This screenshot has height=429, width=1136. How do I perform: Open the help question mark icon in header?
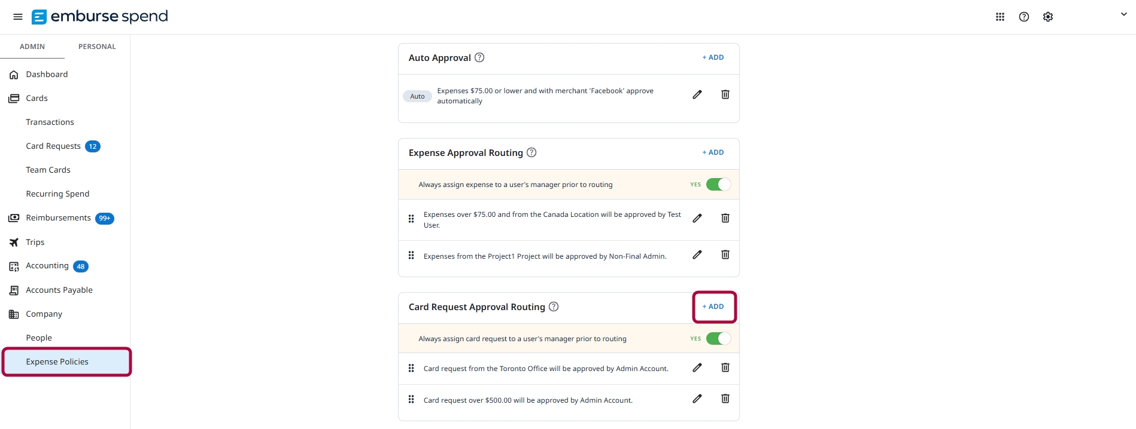tap(1024, 17)
